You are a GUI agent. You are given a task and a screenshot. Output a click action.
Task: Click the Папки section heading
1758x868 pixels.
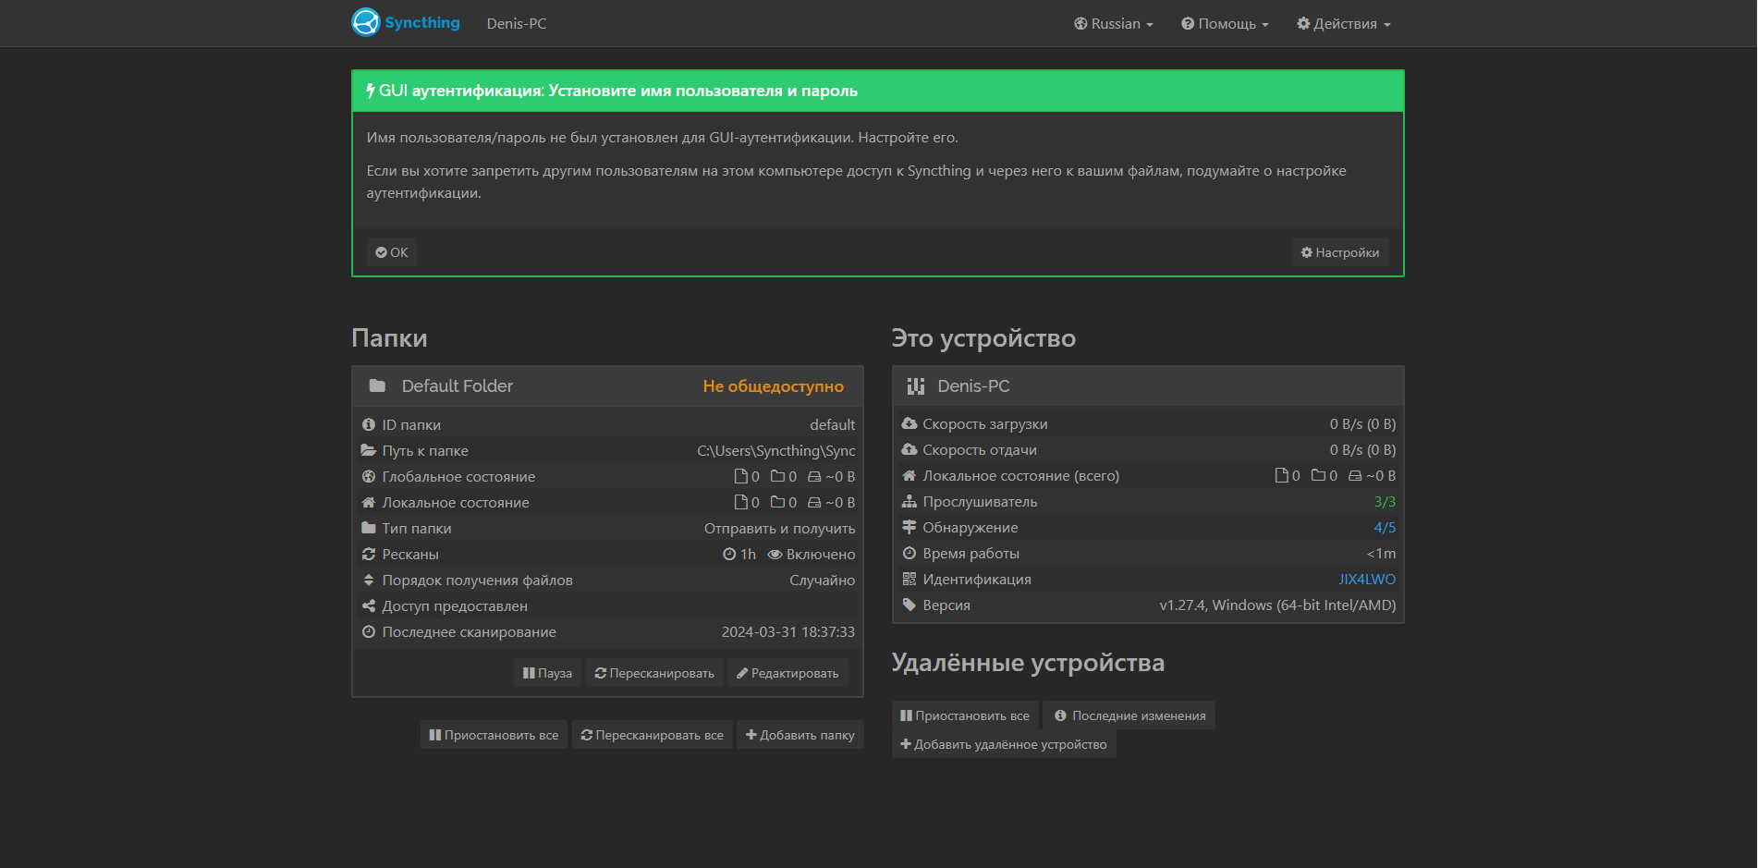point(389,337)
